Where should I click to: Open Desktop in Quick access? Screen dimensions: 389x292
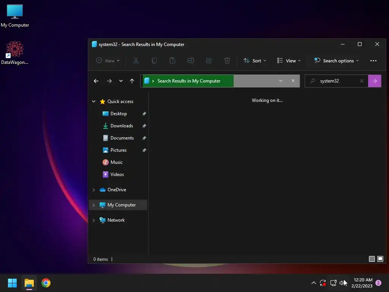tap(119, 113)
